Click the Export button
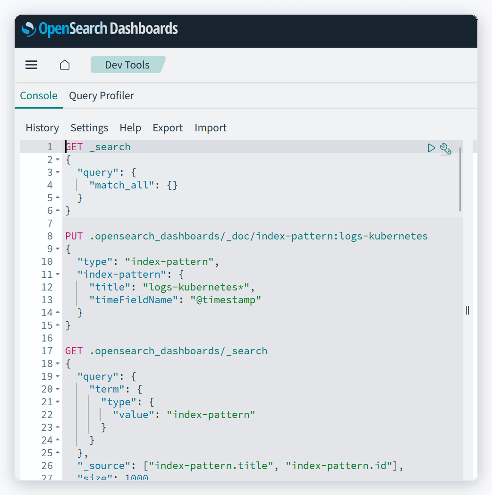This screenshot has width=492, height=495. coord(168,128)
